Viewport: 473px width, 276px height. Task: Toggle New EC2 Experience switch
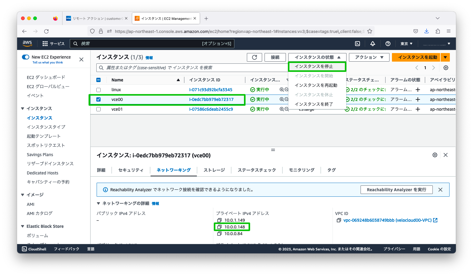[26, 57]
